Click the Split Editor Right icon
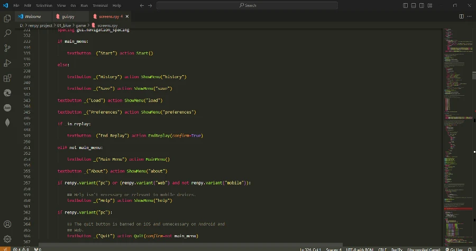 460,16
